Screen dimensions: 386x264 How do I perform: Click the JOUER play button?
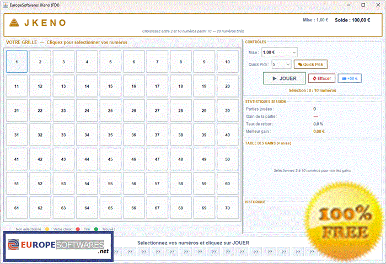tap(285, 78)
